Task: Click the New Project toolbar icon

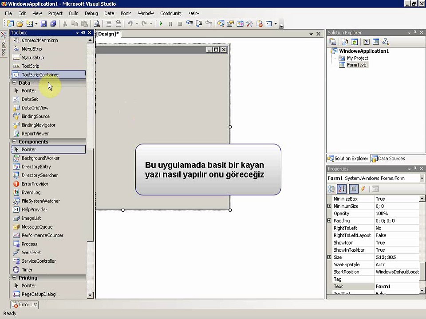Action: [10, 23]
